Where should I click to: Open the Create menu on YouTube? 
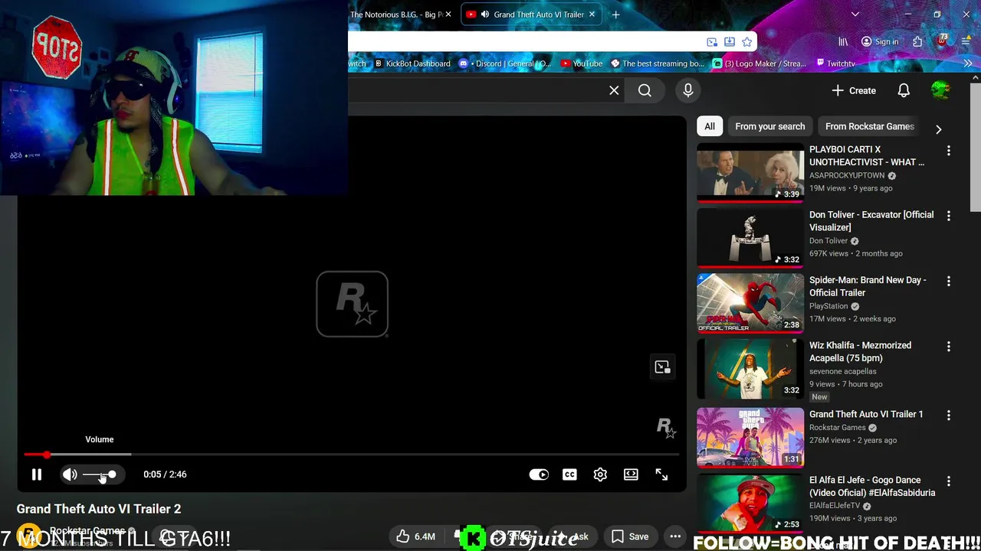[x=854, y=90]
